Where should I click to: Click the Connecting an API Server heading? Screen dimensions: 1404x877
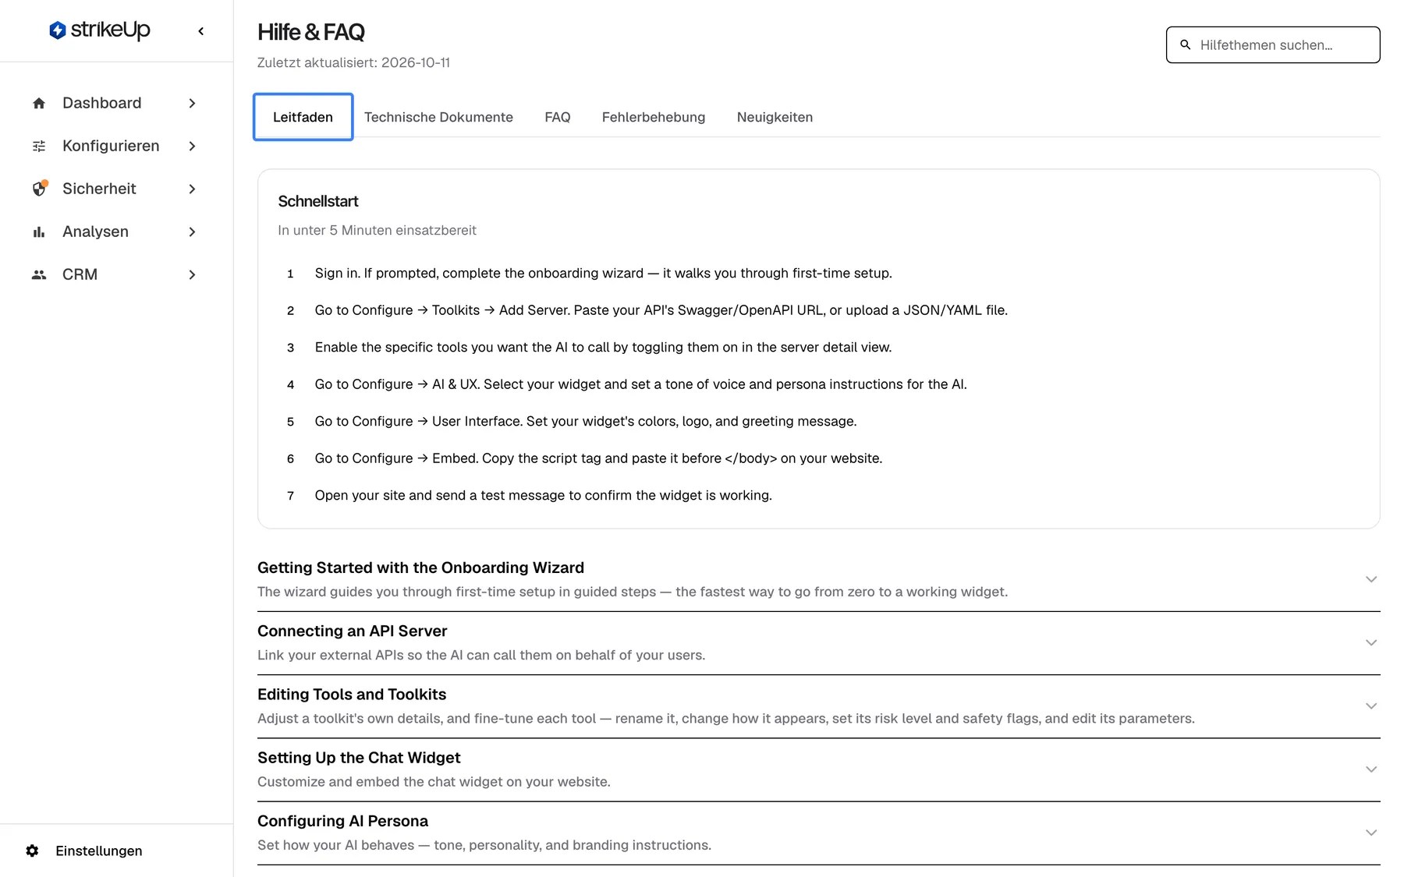coord(352,631)
